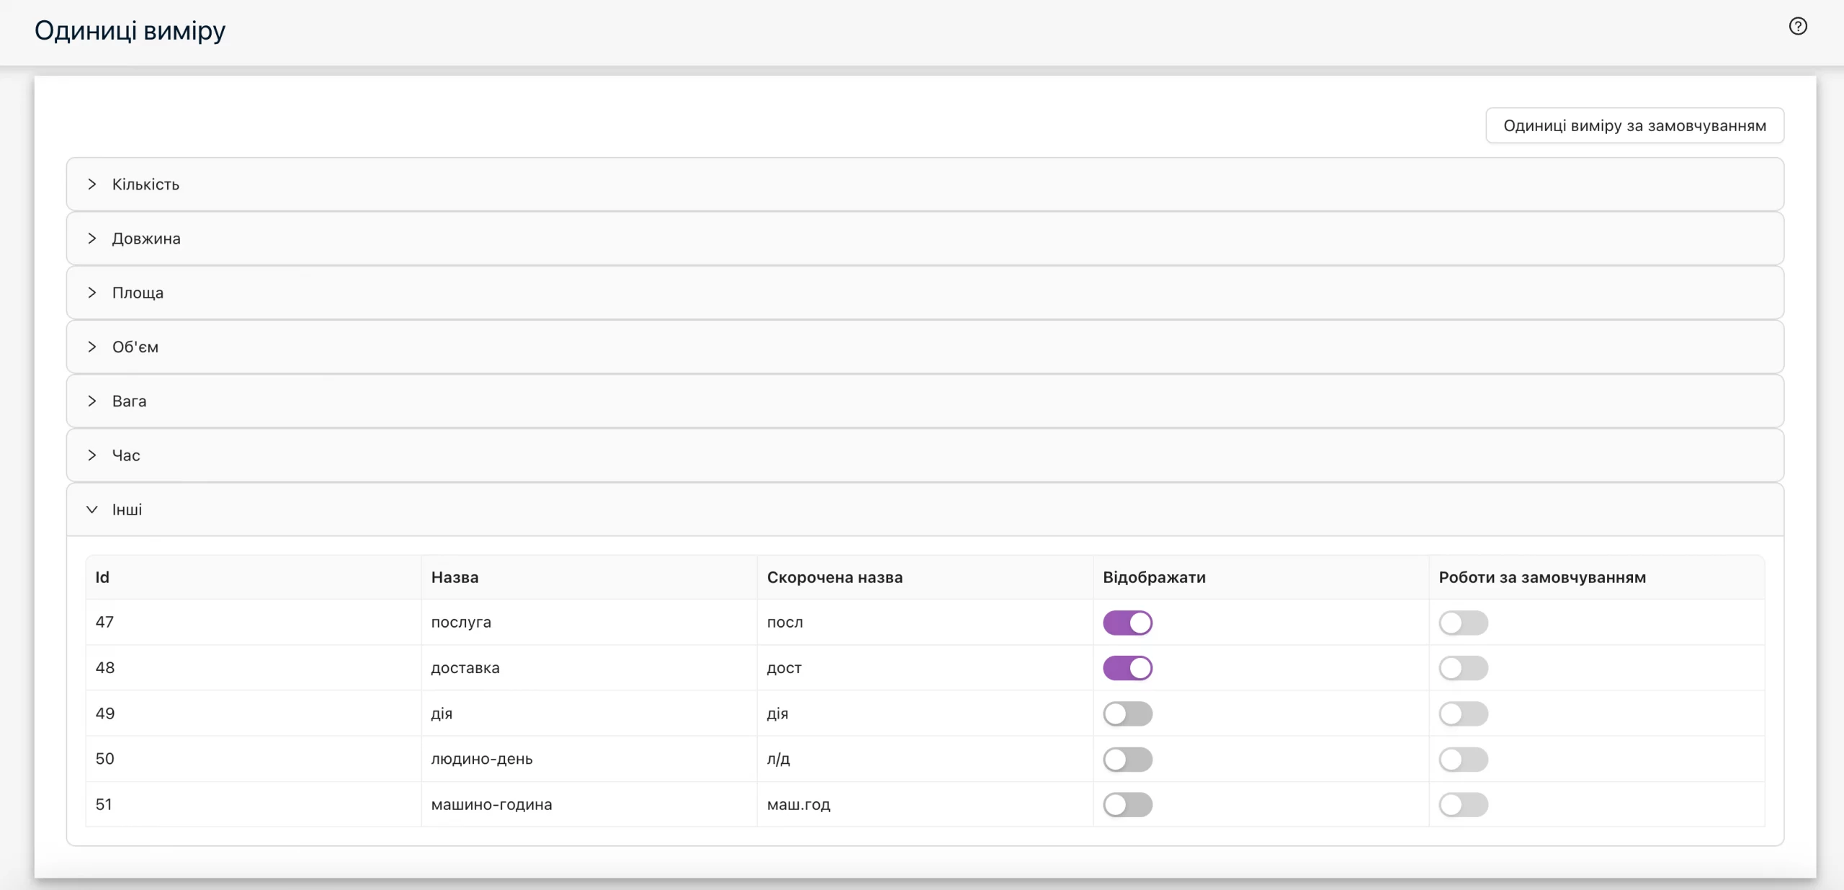Click the down-chevron icon beside Інші
The image size is (1844, 890).
92,509
